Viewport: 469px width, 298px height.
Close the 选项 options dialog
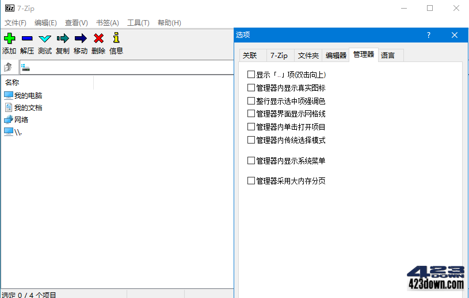click(455, 35)
